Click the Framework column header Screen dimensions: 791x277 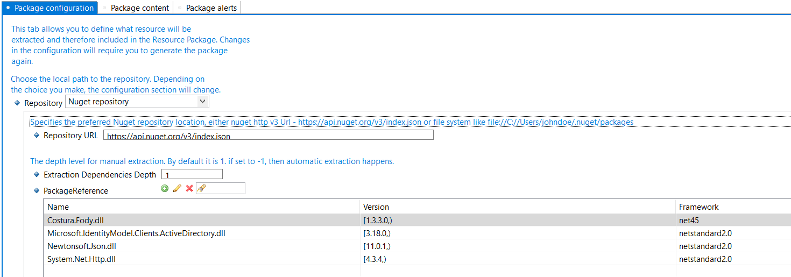[698, 207]
